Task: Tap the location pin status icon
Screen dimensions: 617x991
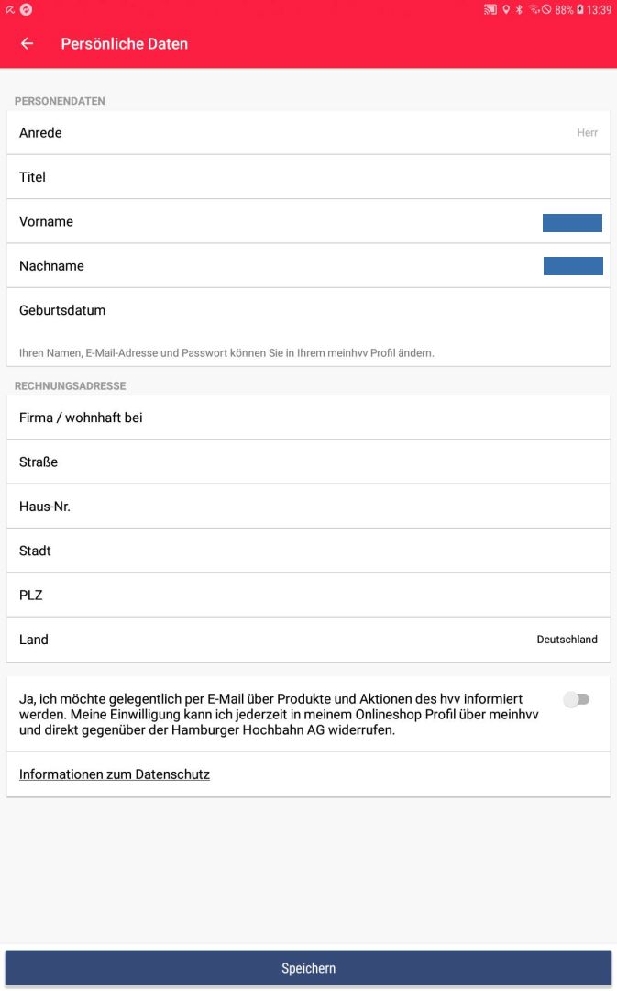Action: pyautogui.click(x=506, y=10)
